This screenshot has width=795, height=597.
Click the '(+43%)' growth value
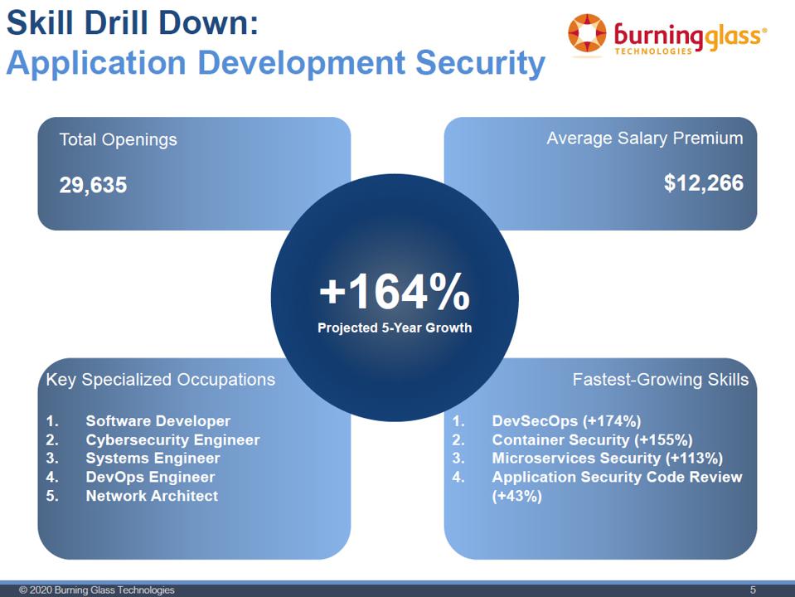tap(516, 496)
